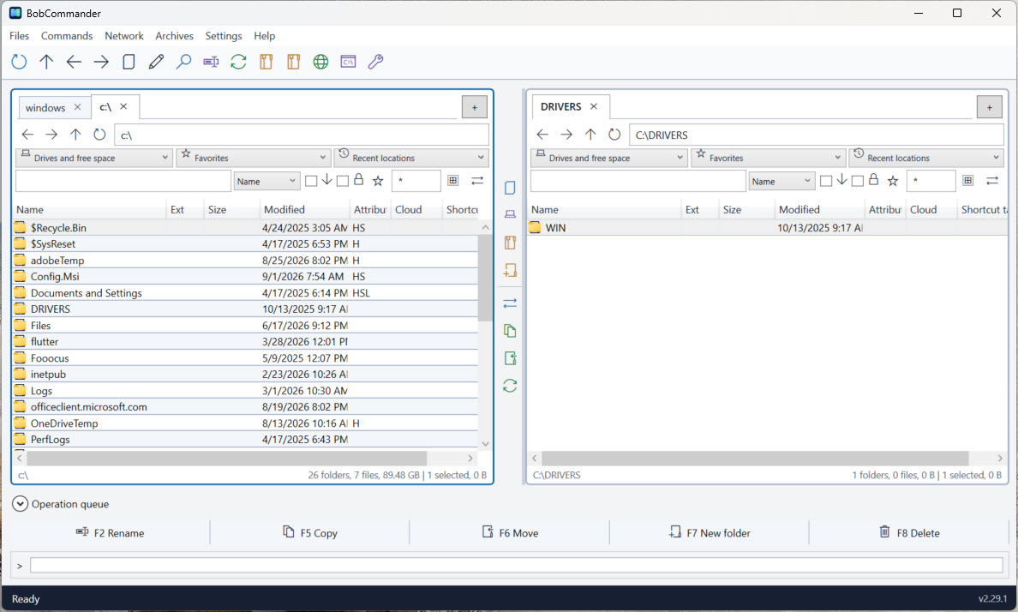Image resolution: width=1018 pixels, height=612 pixels.
Task: Open the Archives menu
Action: click(174, 36)
